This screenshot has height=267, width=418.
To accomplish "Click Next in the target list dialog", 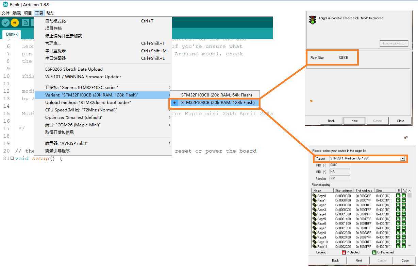I will point(359,261).
